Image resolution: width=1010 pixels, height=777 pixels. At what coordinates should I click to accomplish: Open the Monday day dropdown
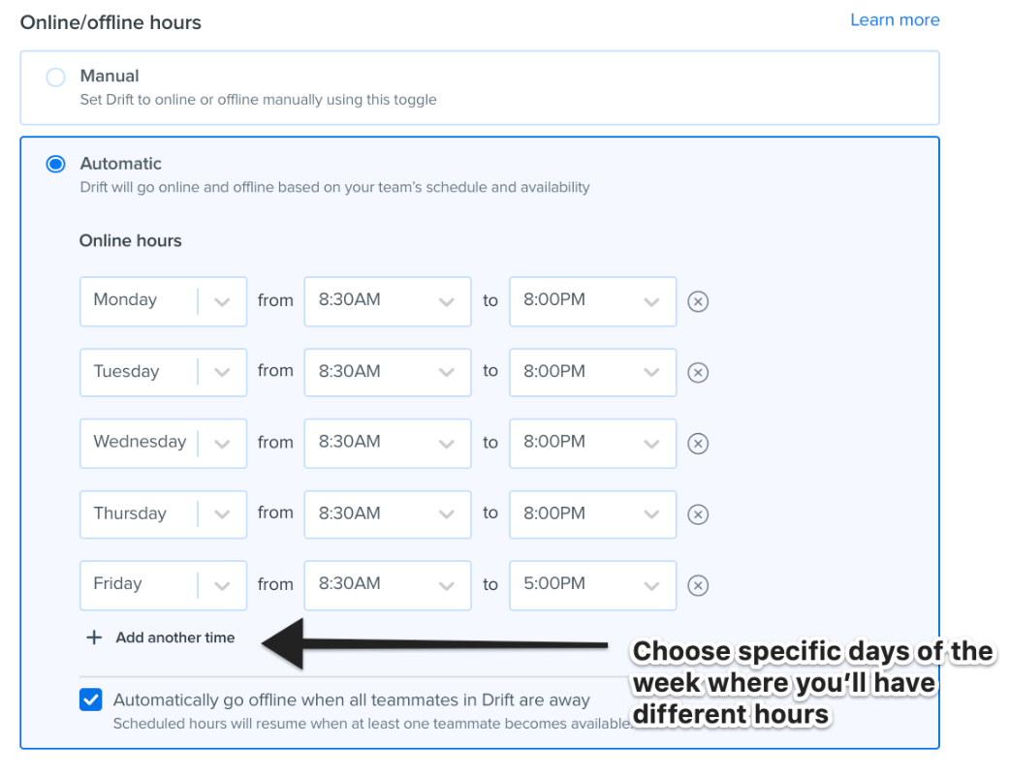click(163, 301)
